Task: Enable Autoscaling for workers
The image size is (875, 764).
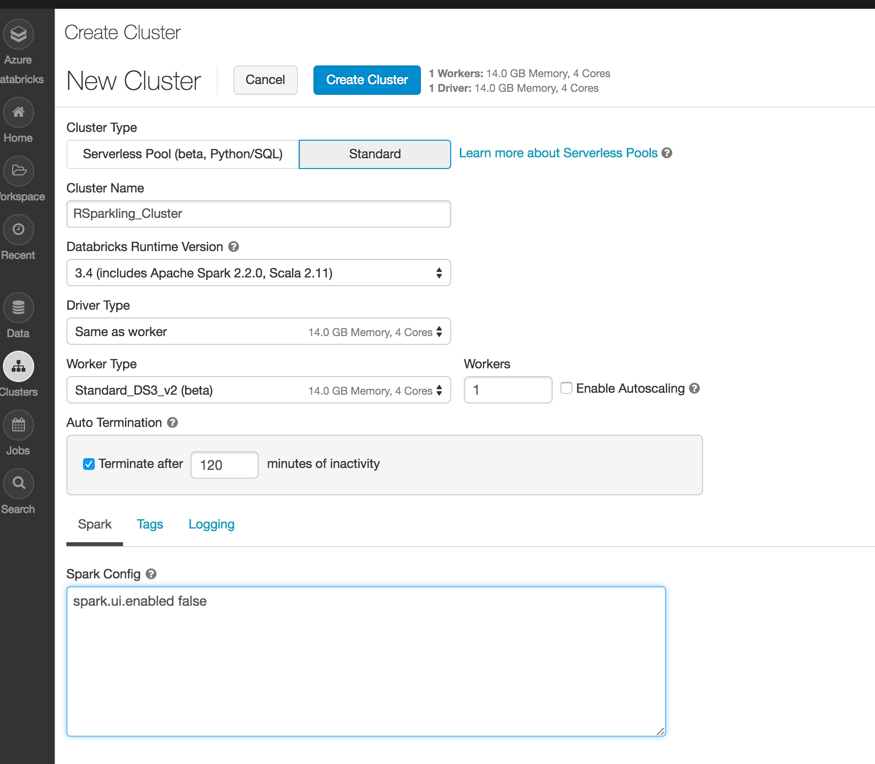Action: point(566,388)
